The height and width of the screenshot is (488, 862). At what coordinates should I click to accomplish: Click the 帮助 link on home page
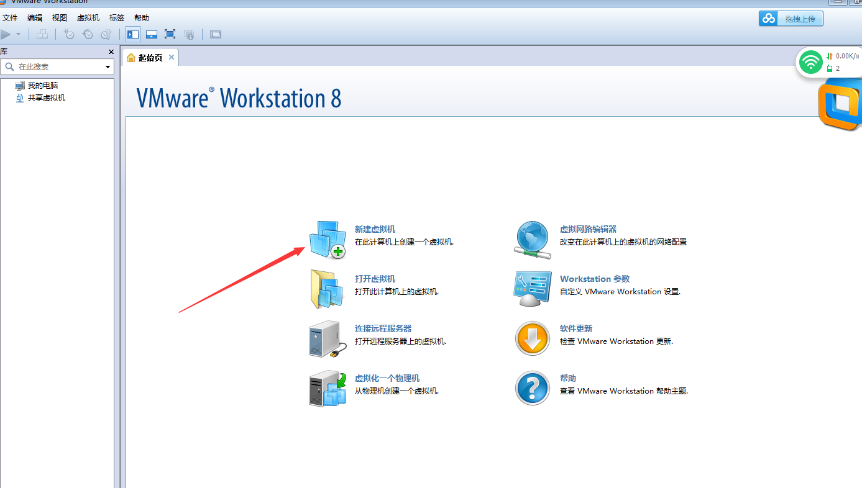(568, 378)
